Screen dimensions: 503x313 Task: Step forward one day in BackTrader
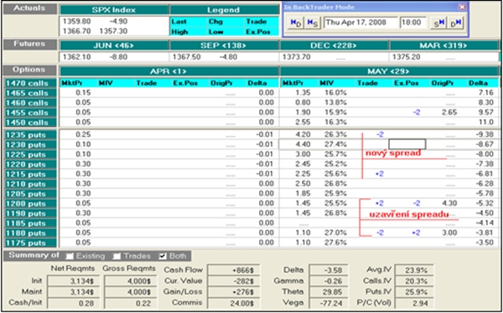(x=455, y=23)
